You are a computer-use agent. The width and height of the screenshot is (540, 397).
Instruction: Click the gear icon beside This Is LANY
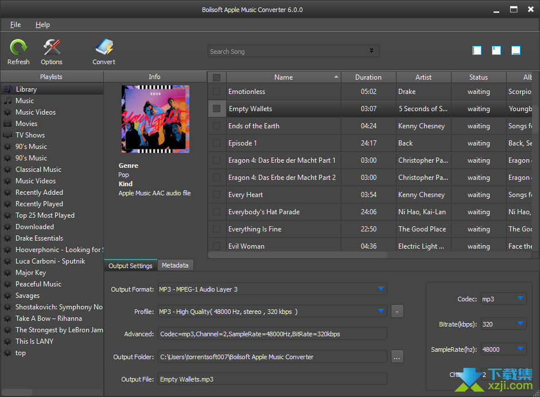7,341
